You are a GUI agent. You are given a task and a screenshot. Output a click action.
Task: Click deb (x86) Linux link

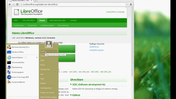(x=95, y=72)
